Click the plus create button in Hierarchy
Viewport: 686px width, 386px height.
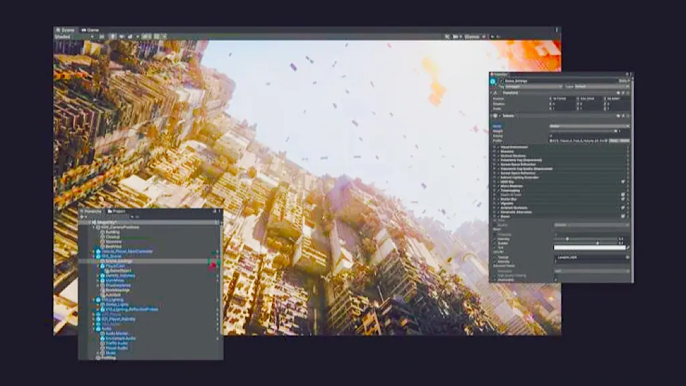[x=82, y=217]
